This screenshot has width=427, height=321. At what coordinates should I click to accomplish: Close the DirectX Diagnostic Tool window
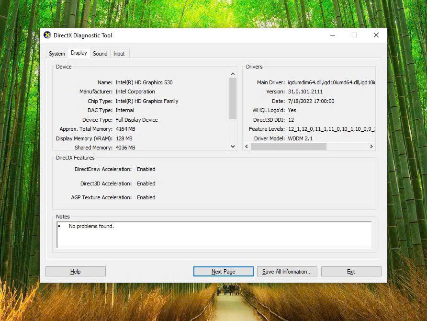coord(376,35)
